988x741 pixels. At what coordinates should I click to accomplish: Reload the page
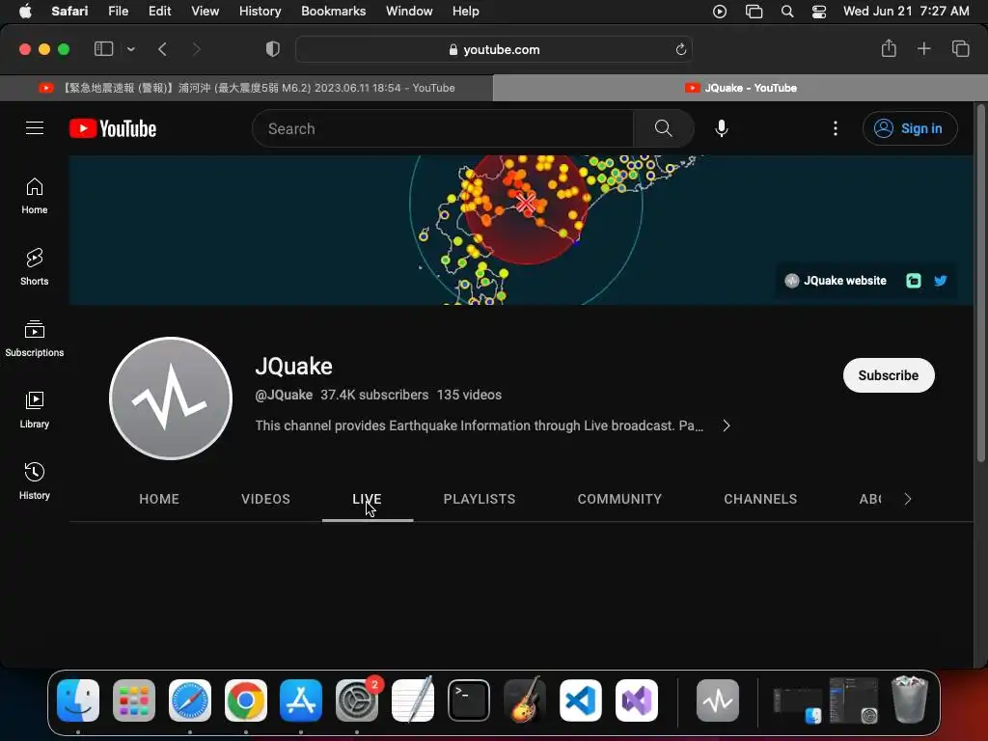coord(680,49)
